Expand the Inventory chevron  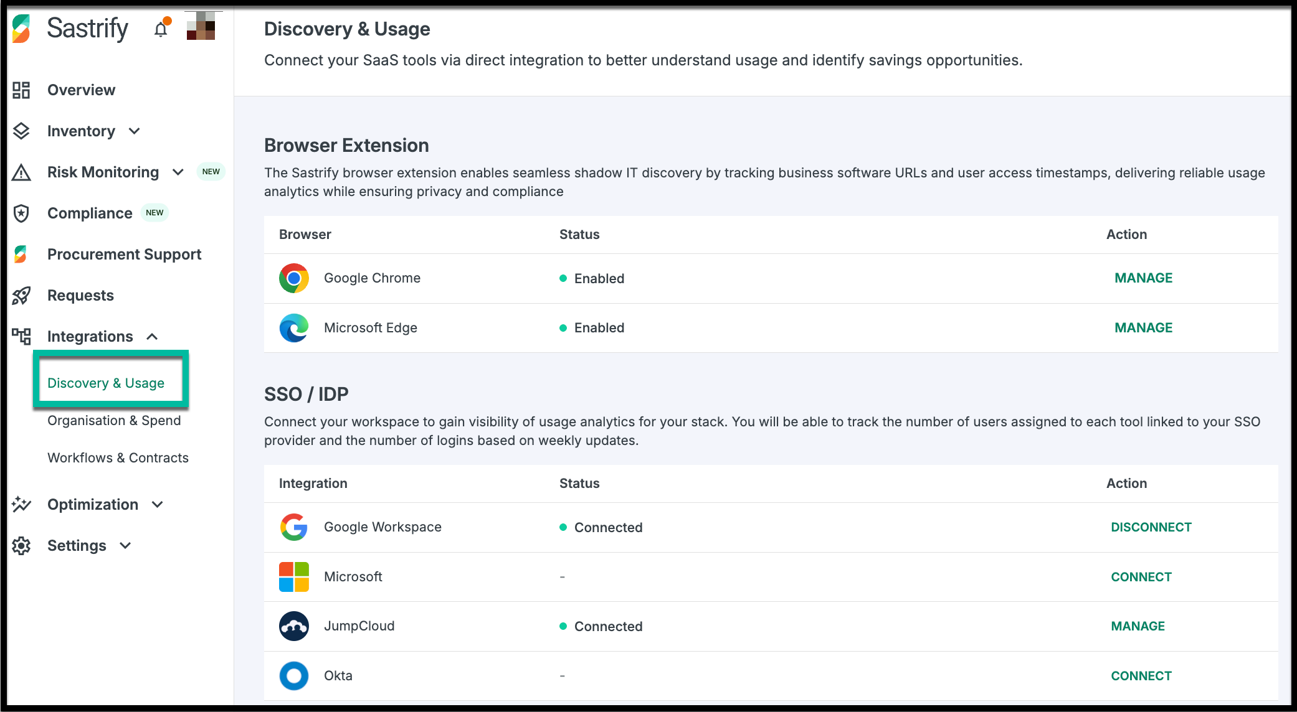tap(134, 131)
